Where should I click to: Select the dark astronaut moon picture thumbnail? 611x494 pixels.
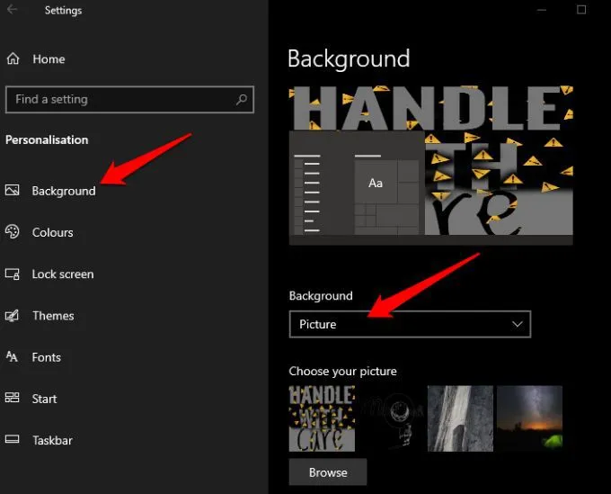[391, 418]
